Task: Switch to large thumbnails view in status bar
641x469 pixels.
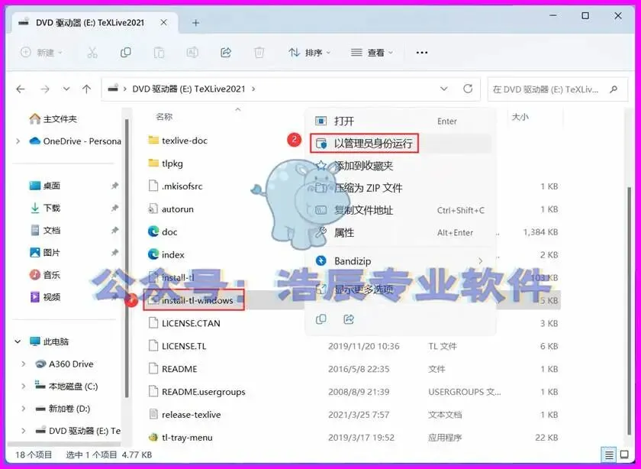Action: [x=624, y=454]
